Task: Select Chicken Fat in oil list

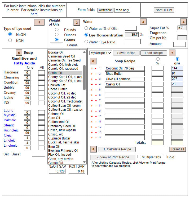Action: [65, 85]
